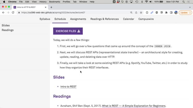Toggle the Chrome side panel

point(171,13)
